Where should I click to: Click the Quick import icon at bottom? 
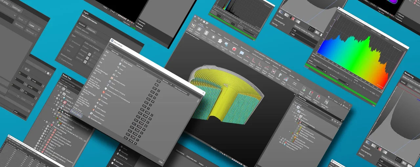point(114,159)
